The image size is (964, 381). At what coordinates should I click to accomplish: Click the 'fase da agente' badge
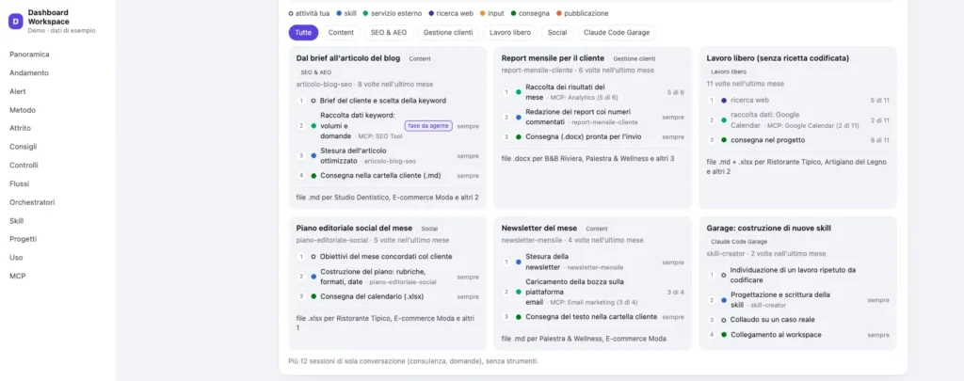428,126
